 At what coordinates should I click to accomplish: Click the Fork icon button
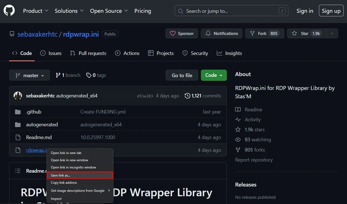coord(253,33)
